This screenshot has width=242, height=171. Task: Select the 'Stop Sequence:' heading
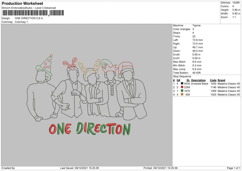point(182,77)
